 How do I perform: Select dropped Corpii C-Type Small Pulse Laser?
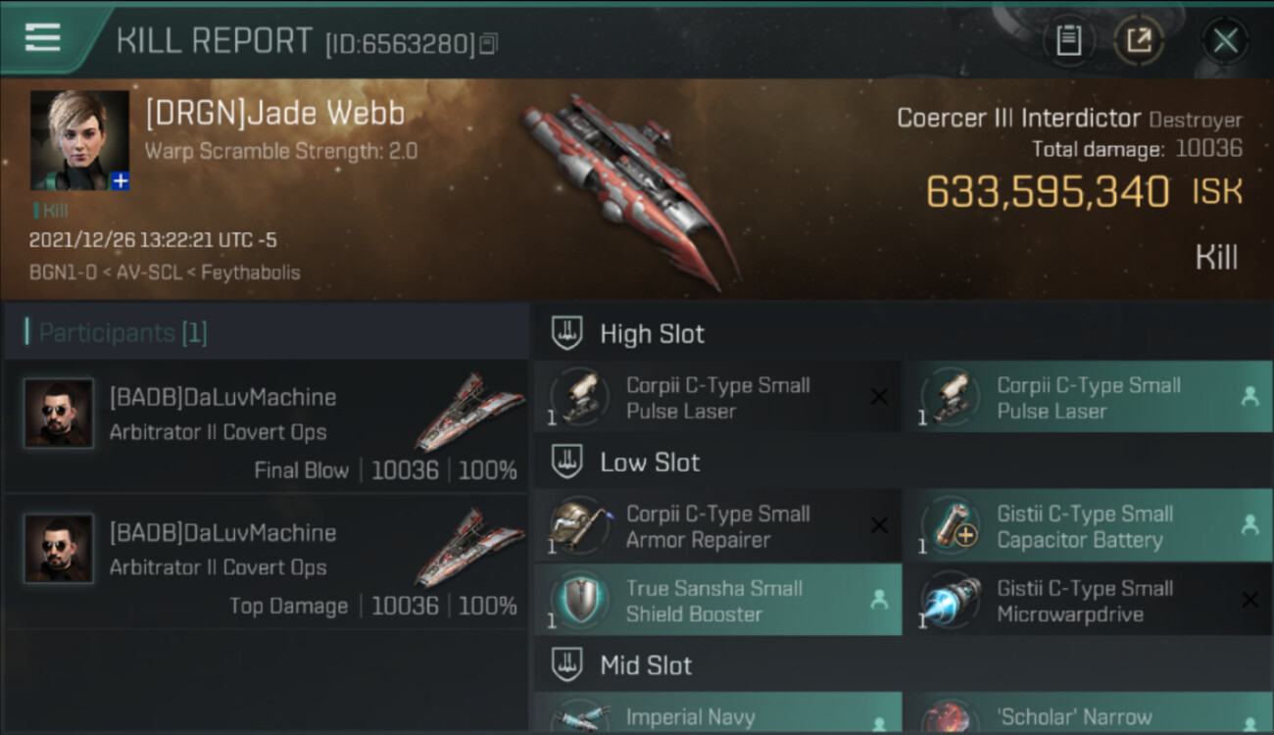click(x=1088, y=397)
